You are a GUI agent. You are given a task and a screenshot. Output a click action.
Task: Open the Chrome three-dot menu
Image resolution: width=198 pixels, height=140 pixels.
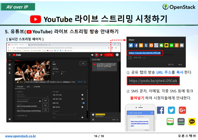[119, 48]
